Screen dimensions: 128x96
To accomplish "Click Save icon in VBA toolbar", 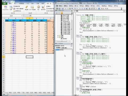I will pyautogui.click(x=63, y=9).
